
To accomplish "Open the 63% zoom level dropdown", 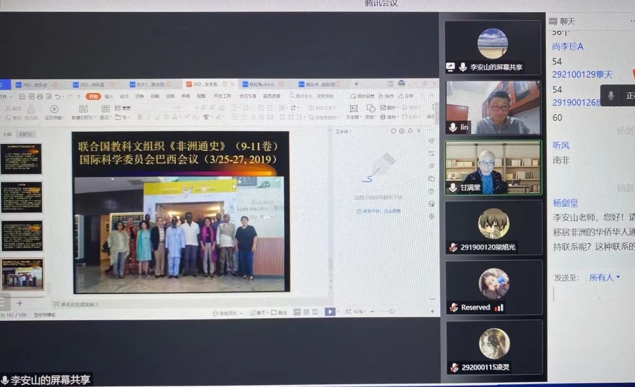I will pyautogui.click(x=358, y=312).
